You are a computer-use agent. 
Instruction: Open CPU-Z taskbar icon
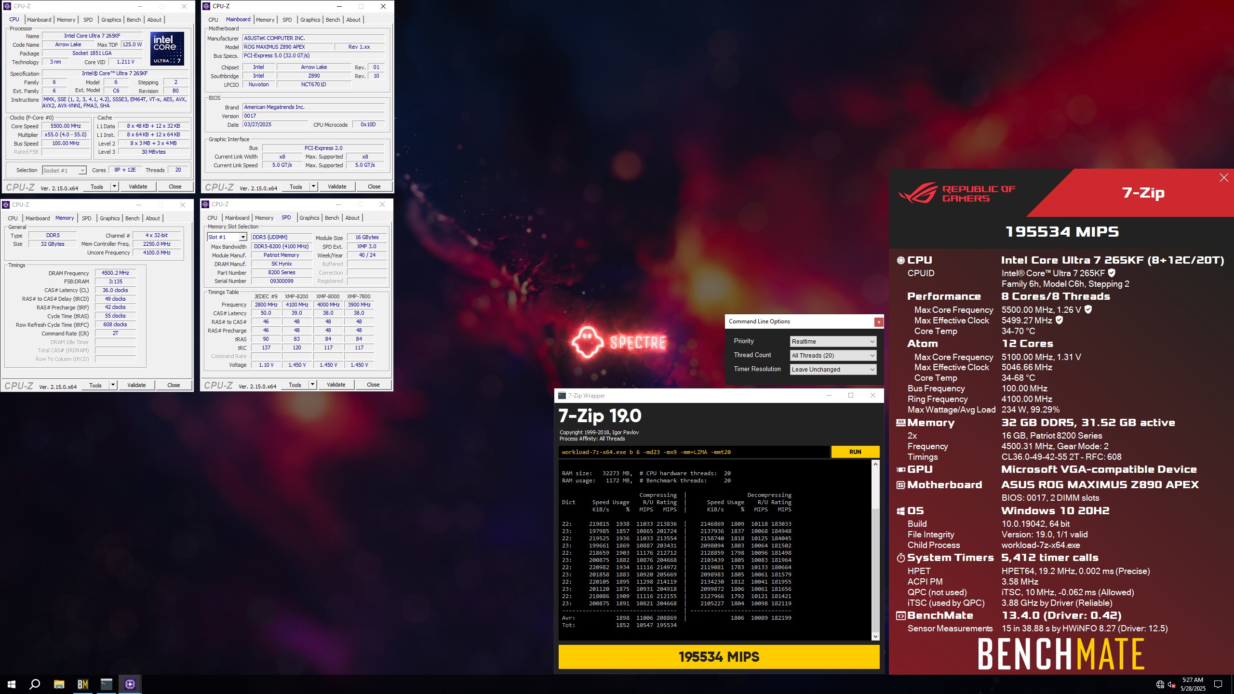(x=130, y=684)
